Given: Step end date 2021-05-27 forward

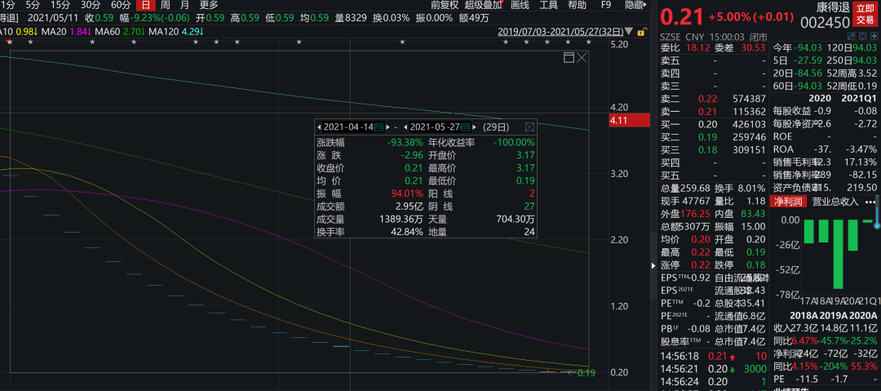Looking at the screenshot, I should pos(475,127).
